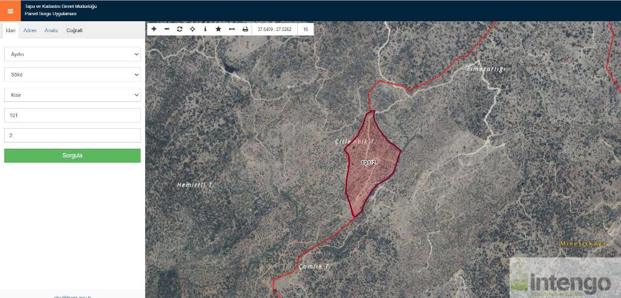
Task: Zoom out with the minus icon
Action: pos(167,29)
